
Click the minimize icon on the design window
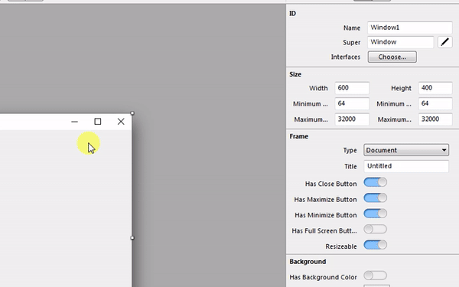(x=75, y=122)
